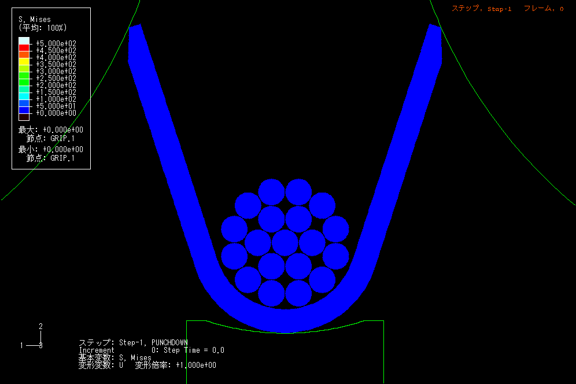Click the dark brown bottom legend swatch
Viewport: 576px width, 384px height.
[x=24, y=117]
